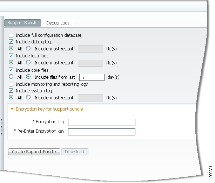Viewport: 215px width, 183px height.
Task: Collapse the Encryption key section triangle
Action: tap(12, 109)
